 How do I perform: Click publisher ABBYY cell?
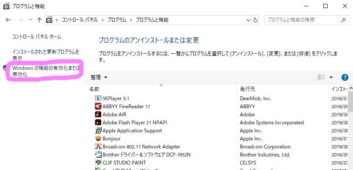click(247, 107)
